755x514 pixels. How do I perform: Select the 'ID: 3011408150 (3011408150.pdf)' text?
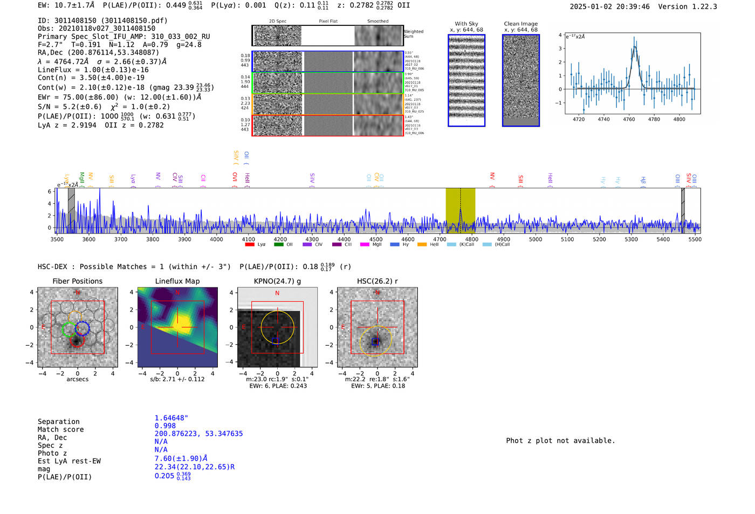point(102,20)
